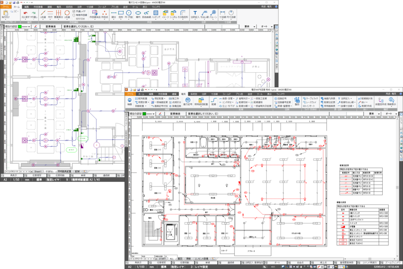Click the green 現在の設定 color swatch
Screen dimensions: 403x269
click(144, 114)
